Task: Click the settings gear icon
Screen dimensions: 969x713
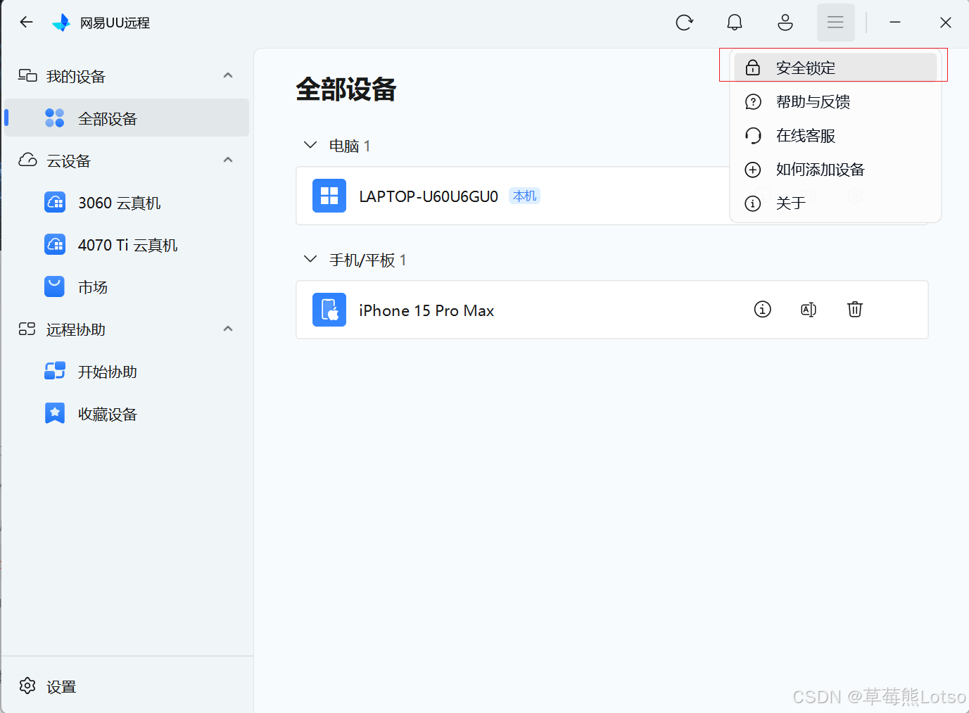Action: tap(27, 686)
